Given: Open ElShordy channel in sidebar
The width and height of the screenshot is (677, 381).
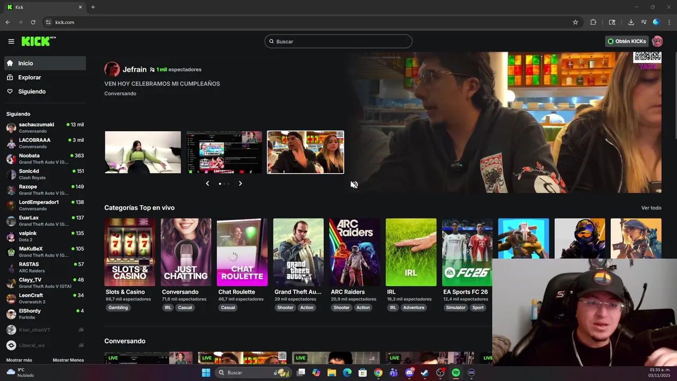Looking at the screenshot, I should pyautogui.click(x=45, y=314).
